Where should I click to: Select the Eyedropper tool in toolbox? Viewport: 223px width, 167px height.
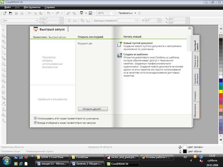point(3,103)
